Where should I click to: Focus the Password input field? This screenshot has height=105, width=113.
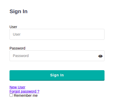click(57, 56)
